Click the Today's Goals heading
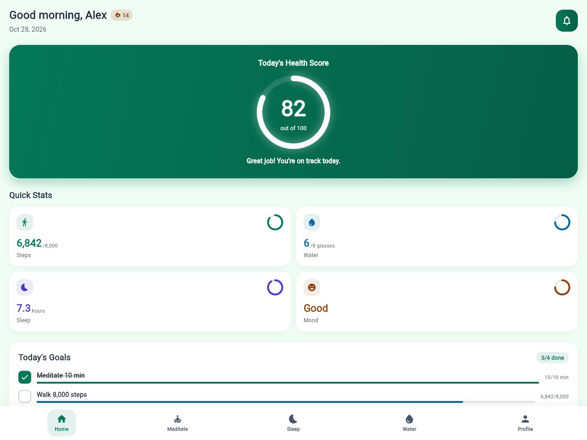Screen dimensions: 587x440 pos(44,357)
